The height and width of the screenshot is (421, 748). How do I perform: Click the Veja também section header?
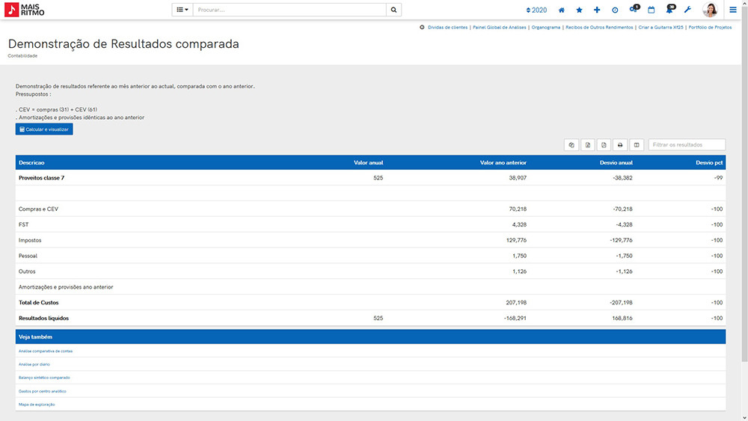click(370, 337)
